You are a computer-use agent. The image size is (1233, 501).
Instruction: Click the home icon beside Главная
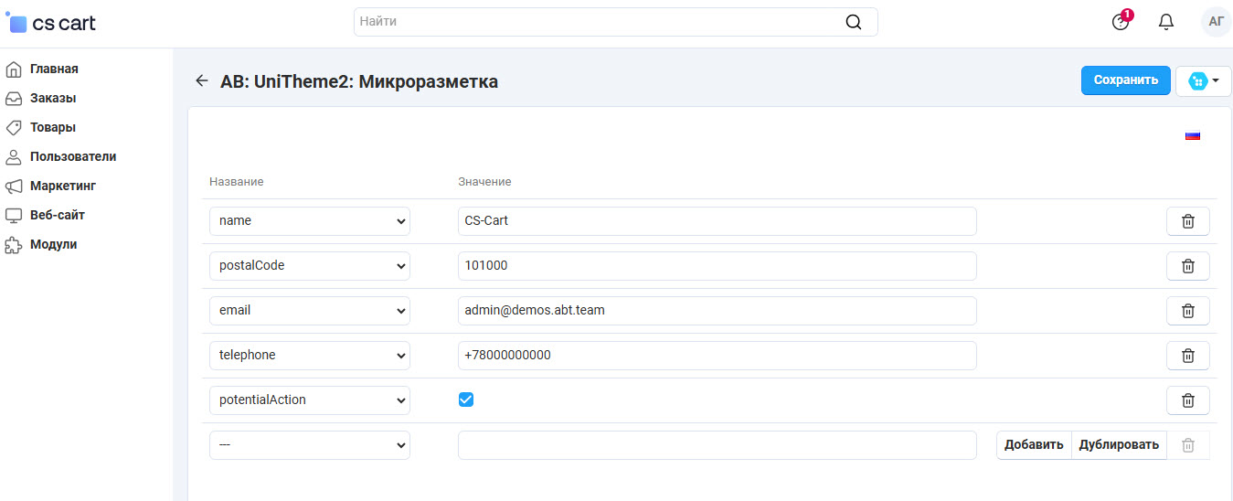click(x=14, y=69)
